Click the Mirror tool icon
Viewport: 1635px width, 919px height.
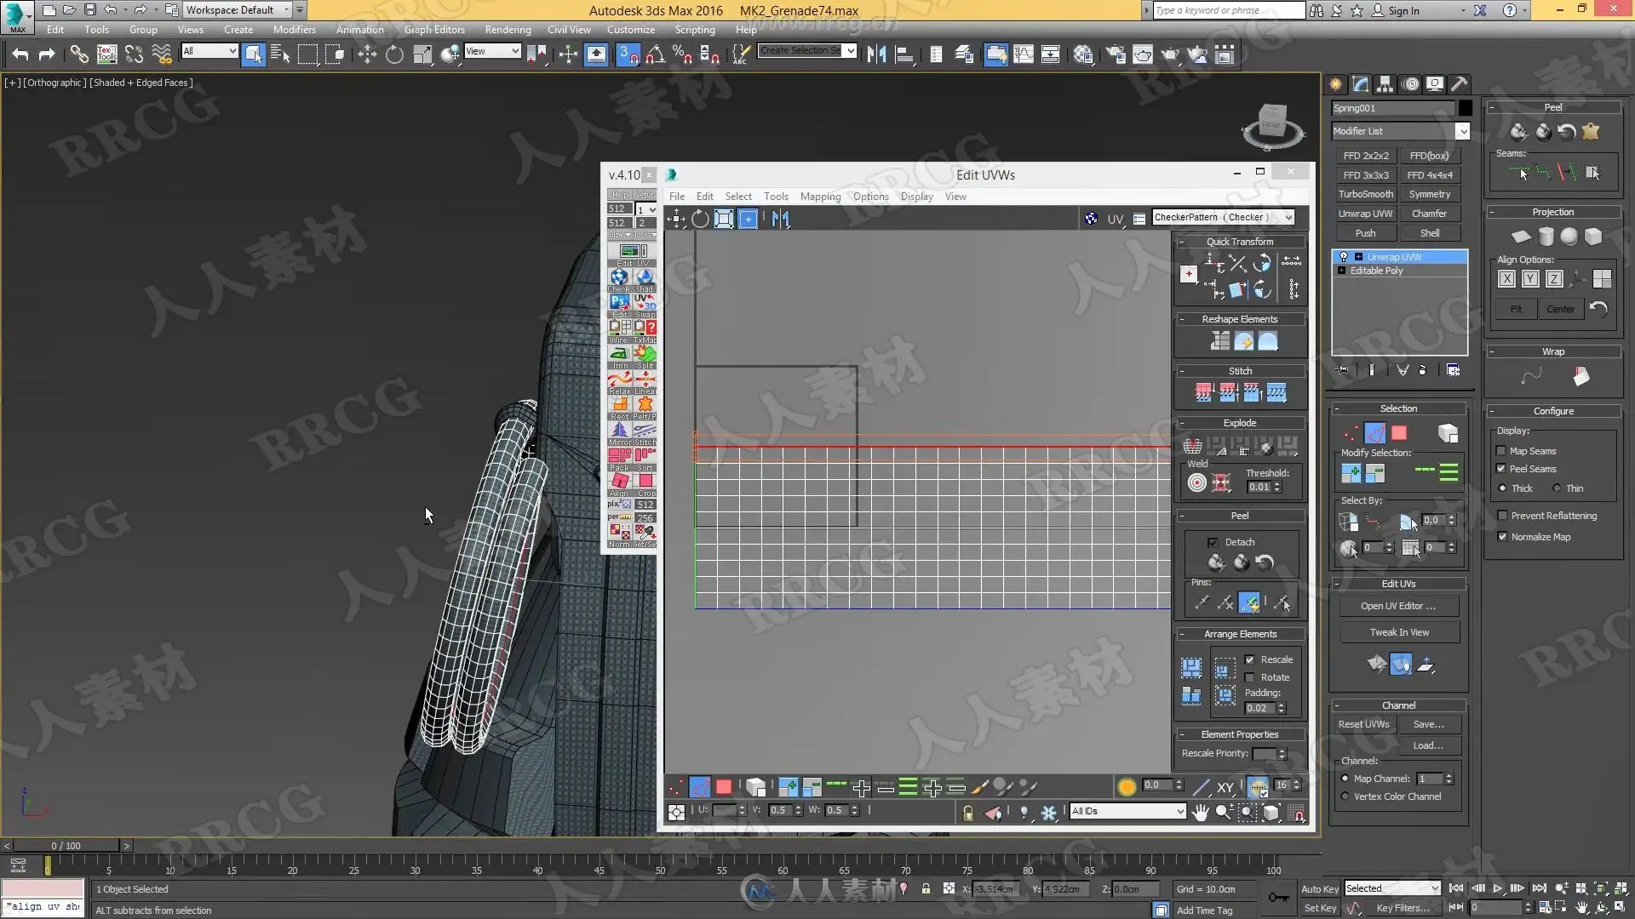pos(876,54)
